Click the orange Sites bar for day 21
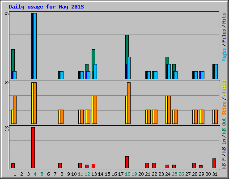Viewport: 229px width, 179px height. (x=149, y=117)
